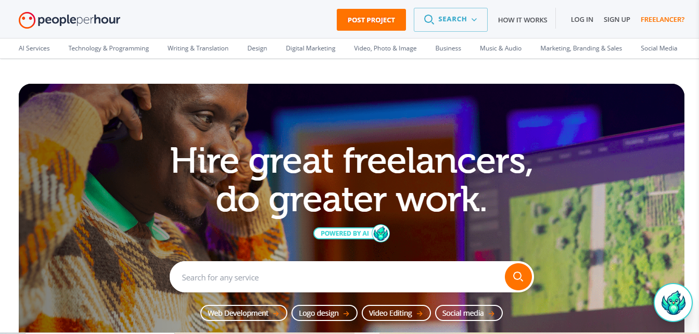This screenshot has height=334, width=699.
Task: Click the PeoplePerHour smiley logo
Action: (27, 20)
